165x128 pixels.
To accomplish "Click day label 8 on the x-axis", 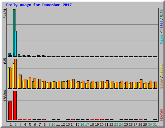I will tap(44, 124).
